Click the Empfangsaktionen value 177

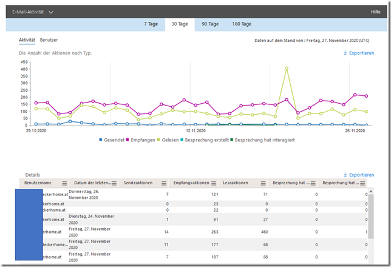pyautogui.click(x=215, y=245)
